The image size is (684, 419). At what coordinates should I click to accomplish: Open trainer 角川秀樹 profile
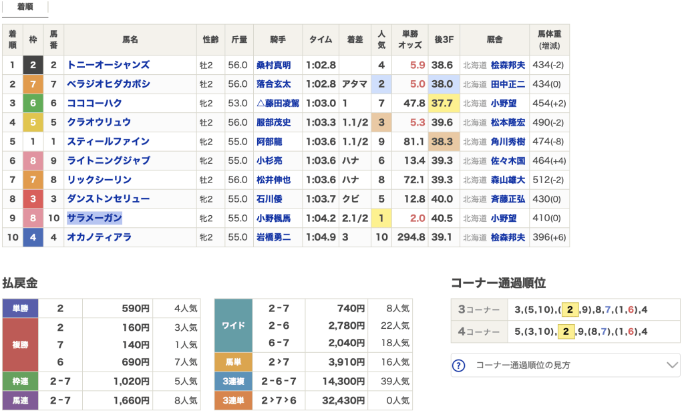(x=508, y=142)
